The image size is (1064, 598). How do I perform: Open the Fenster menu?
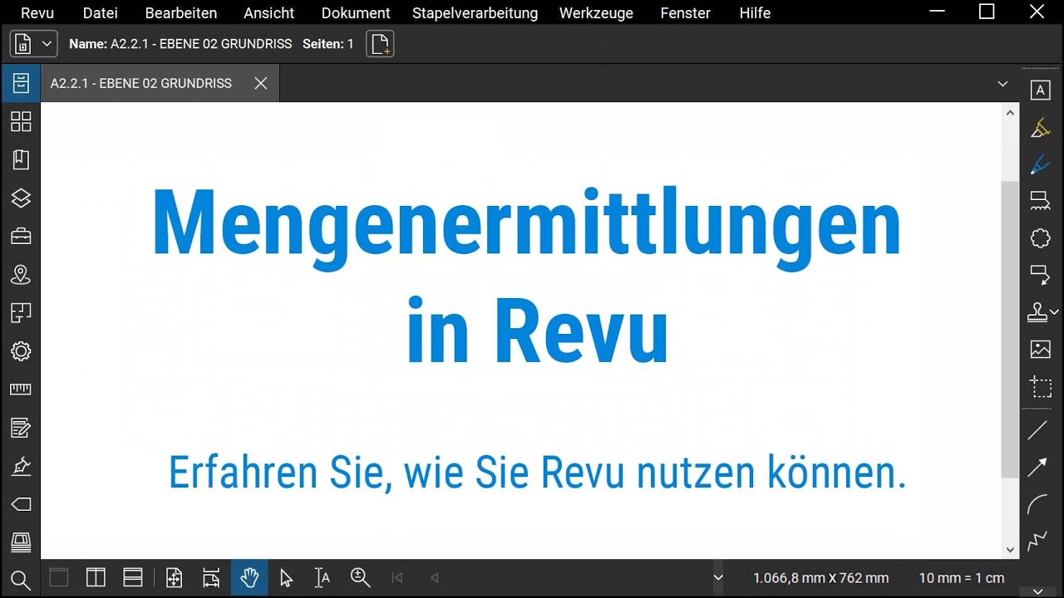[685, 13]
